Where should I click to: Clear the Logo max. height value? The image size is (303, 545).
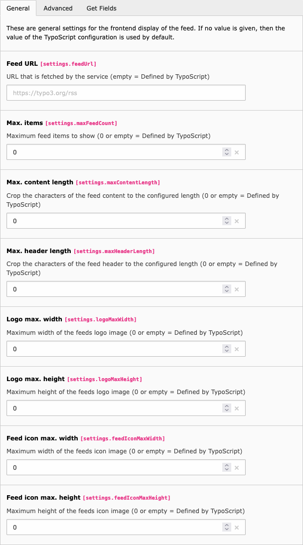[237, 408]
